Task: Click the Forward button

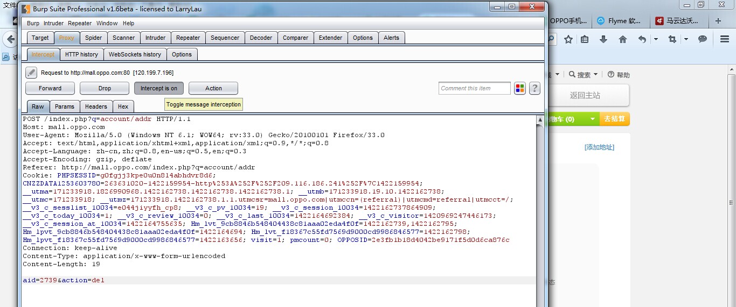Action: (50, 88)
